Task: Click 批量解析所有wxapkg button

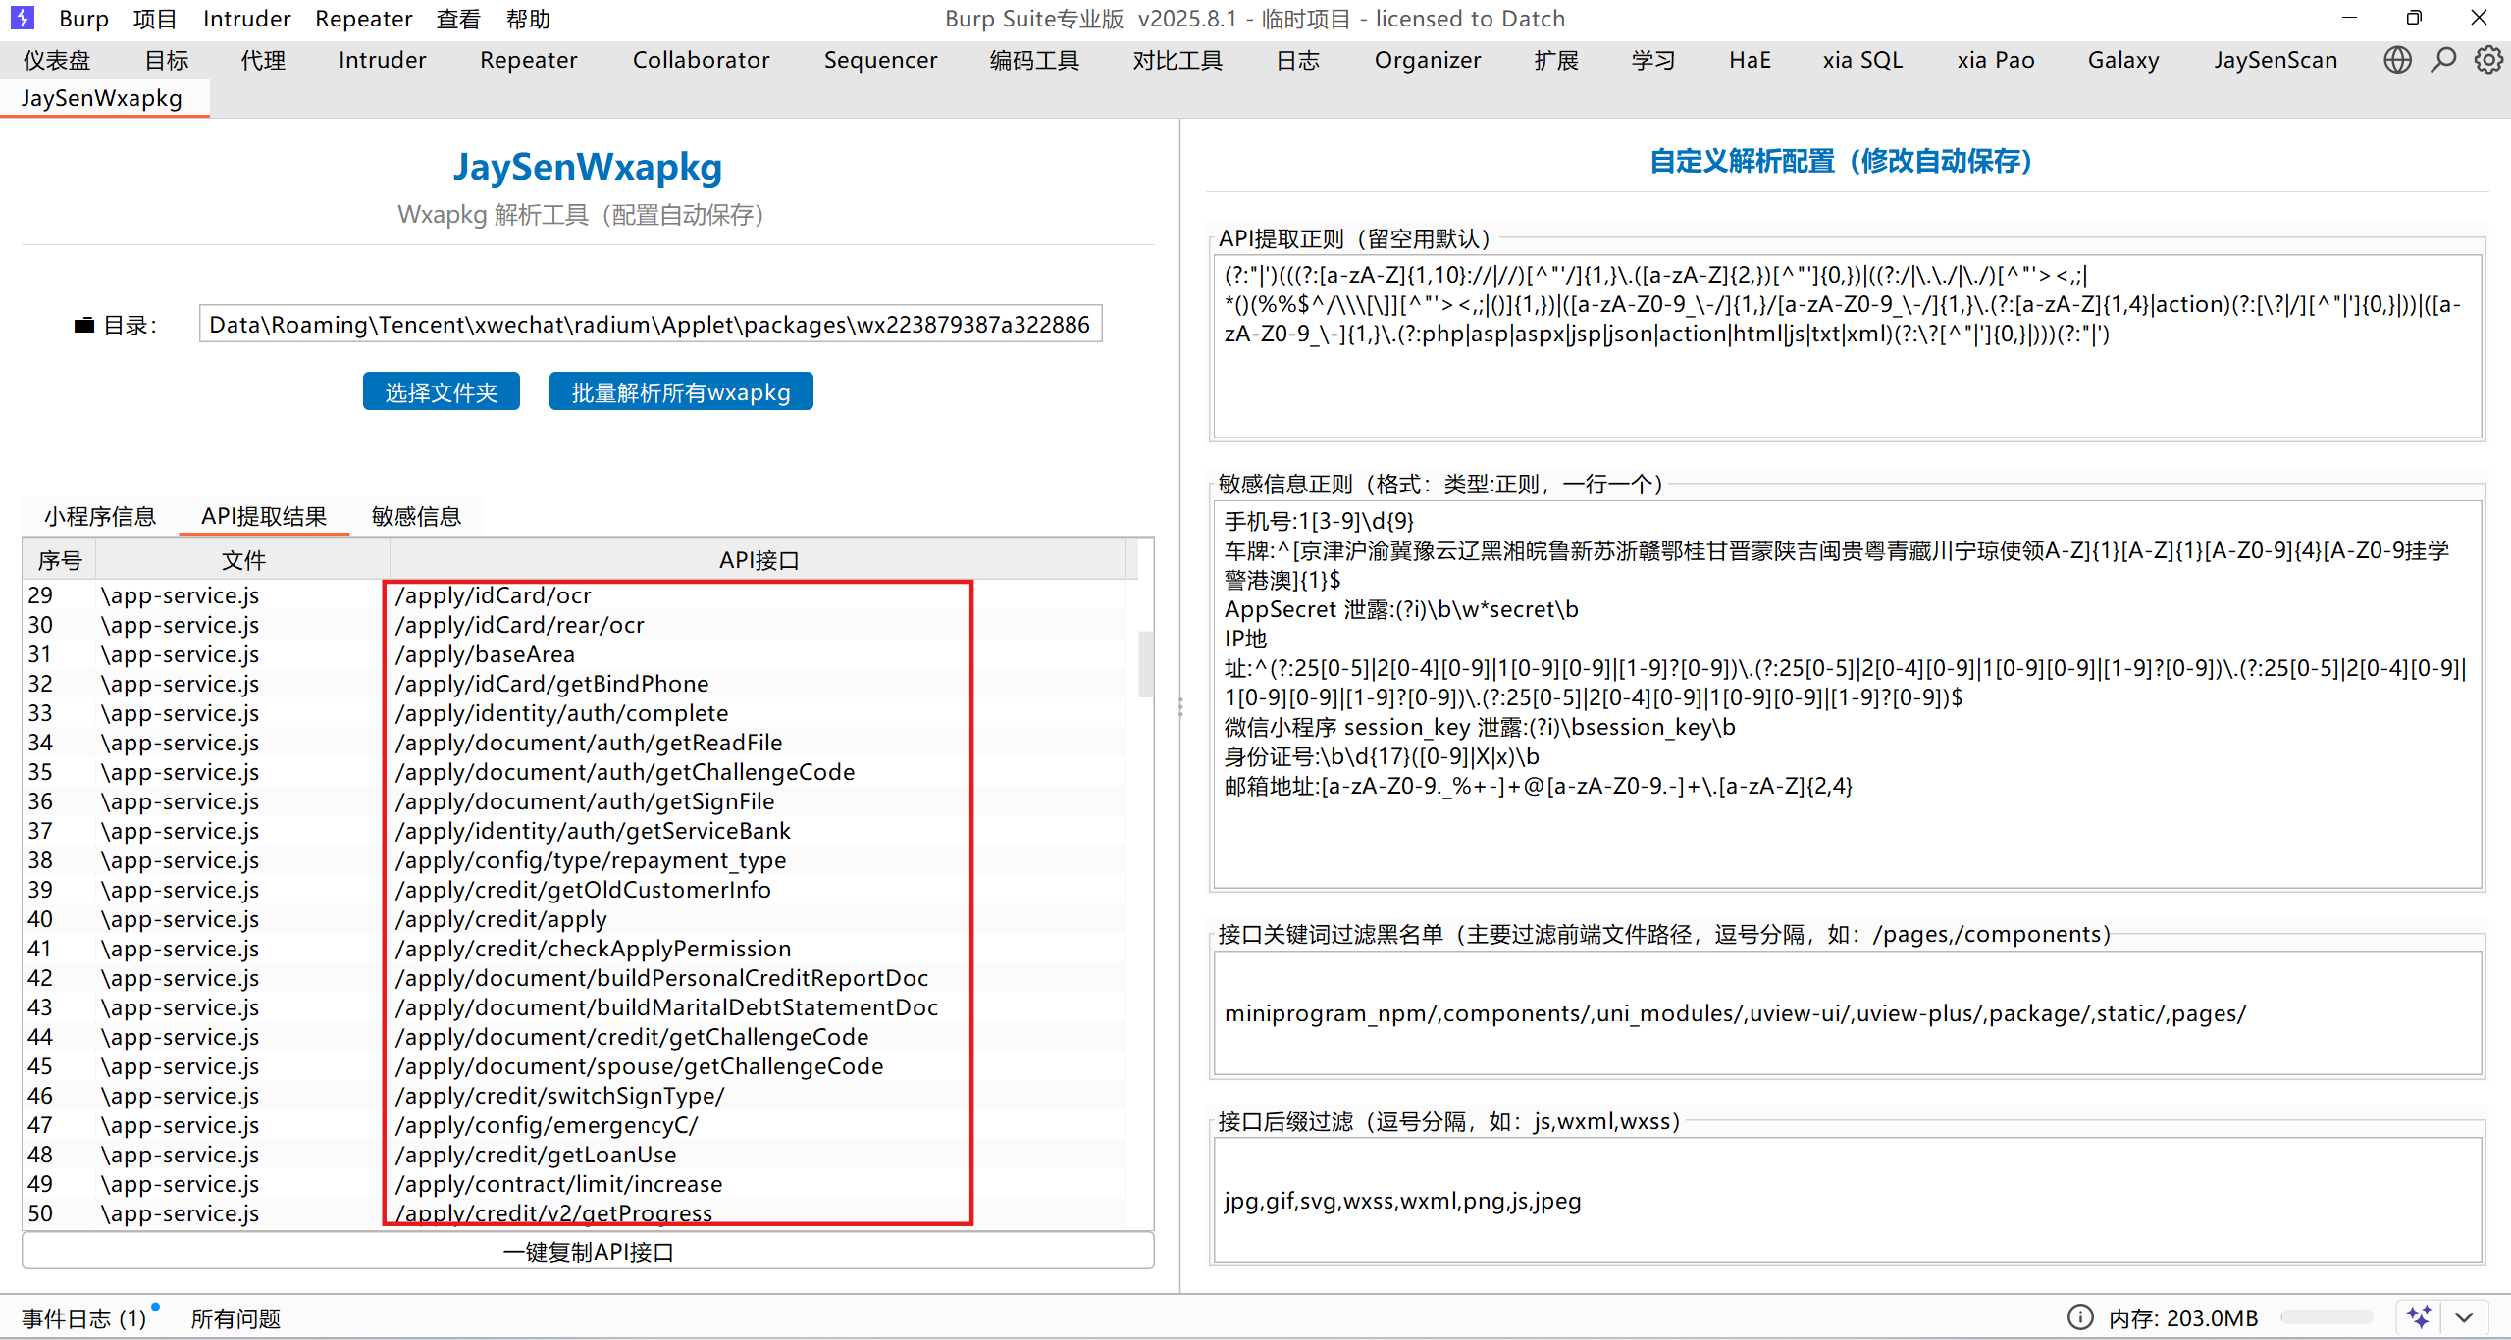Action: (x=680, y=392)
